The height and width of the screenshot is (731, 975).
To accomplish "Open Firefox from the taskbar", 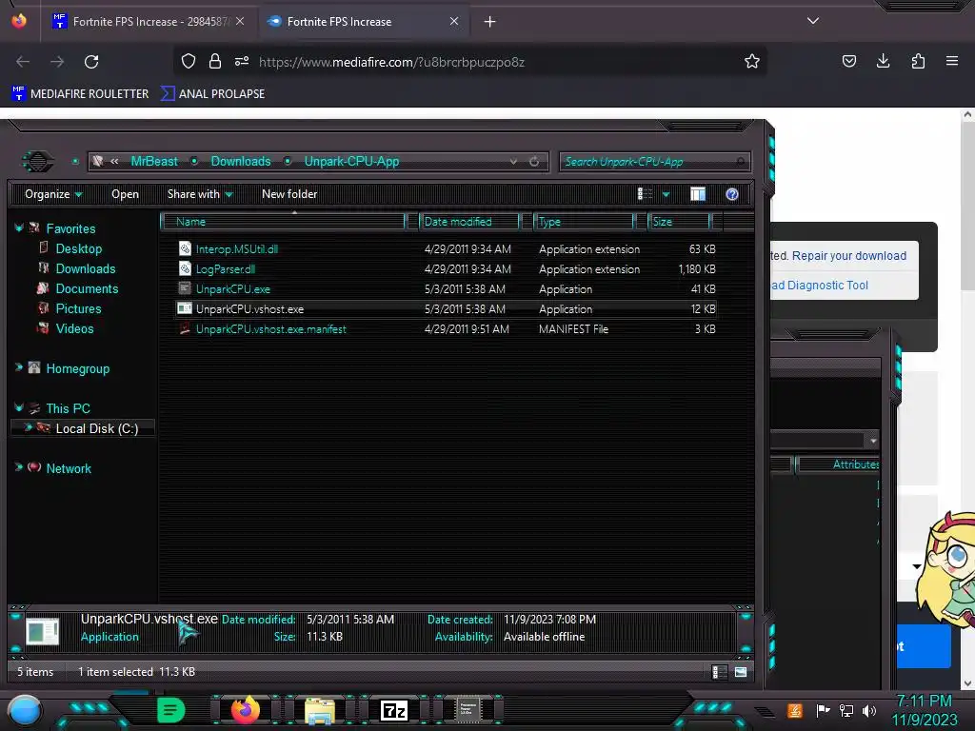I will [245, 710].
